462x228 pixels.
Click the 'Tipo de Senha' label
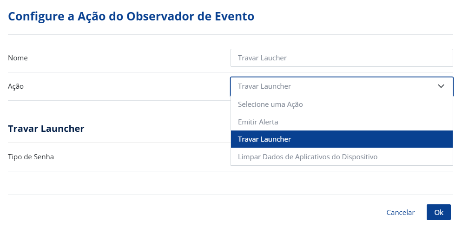tap(31, 157)
